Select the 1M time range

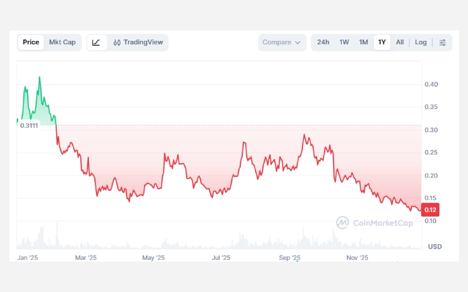(x=363, y=43)
